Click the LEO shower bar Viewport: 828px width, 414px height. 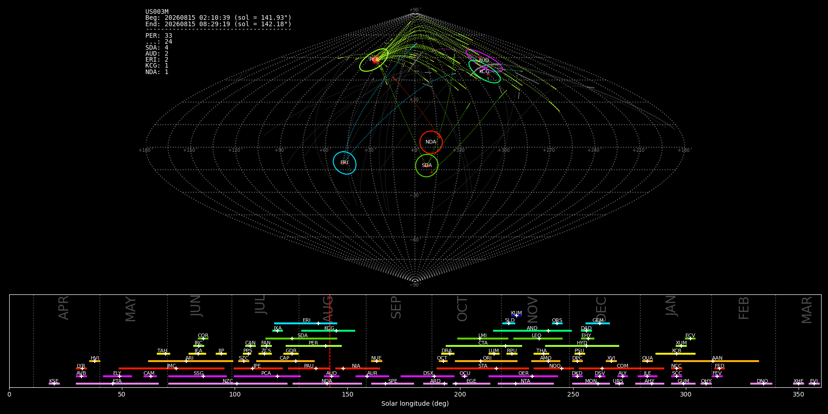[x=538, y=339]
